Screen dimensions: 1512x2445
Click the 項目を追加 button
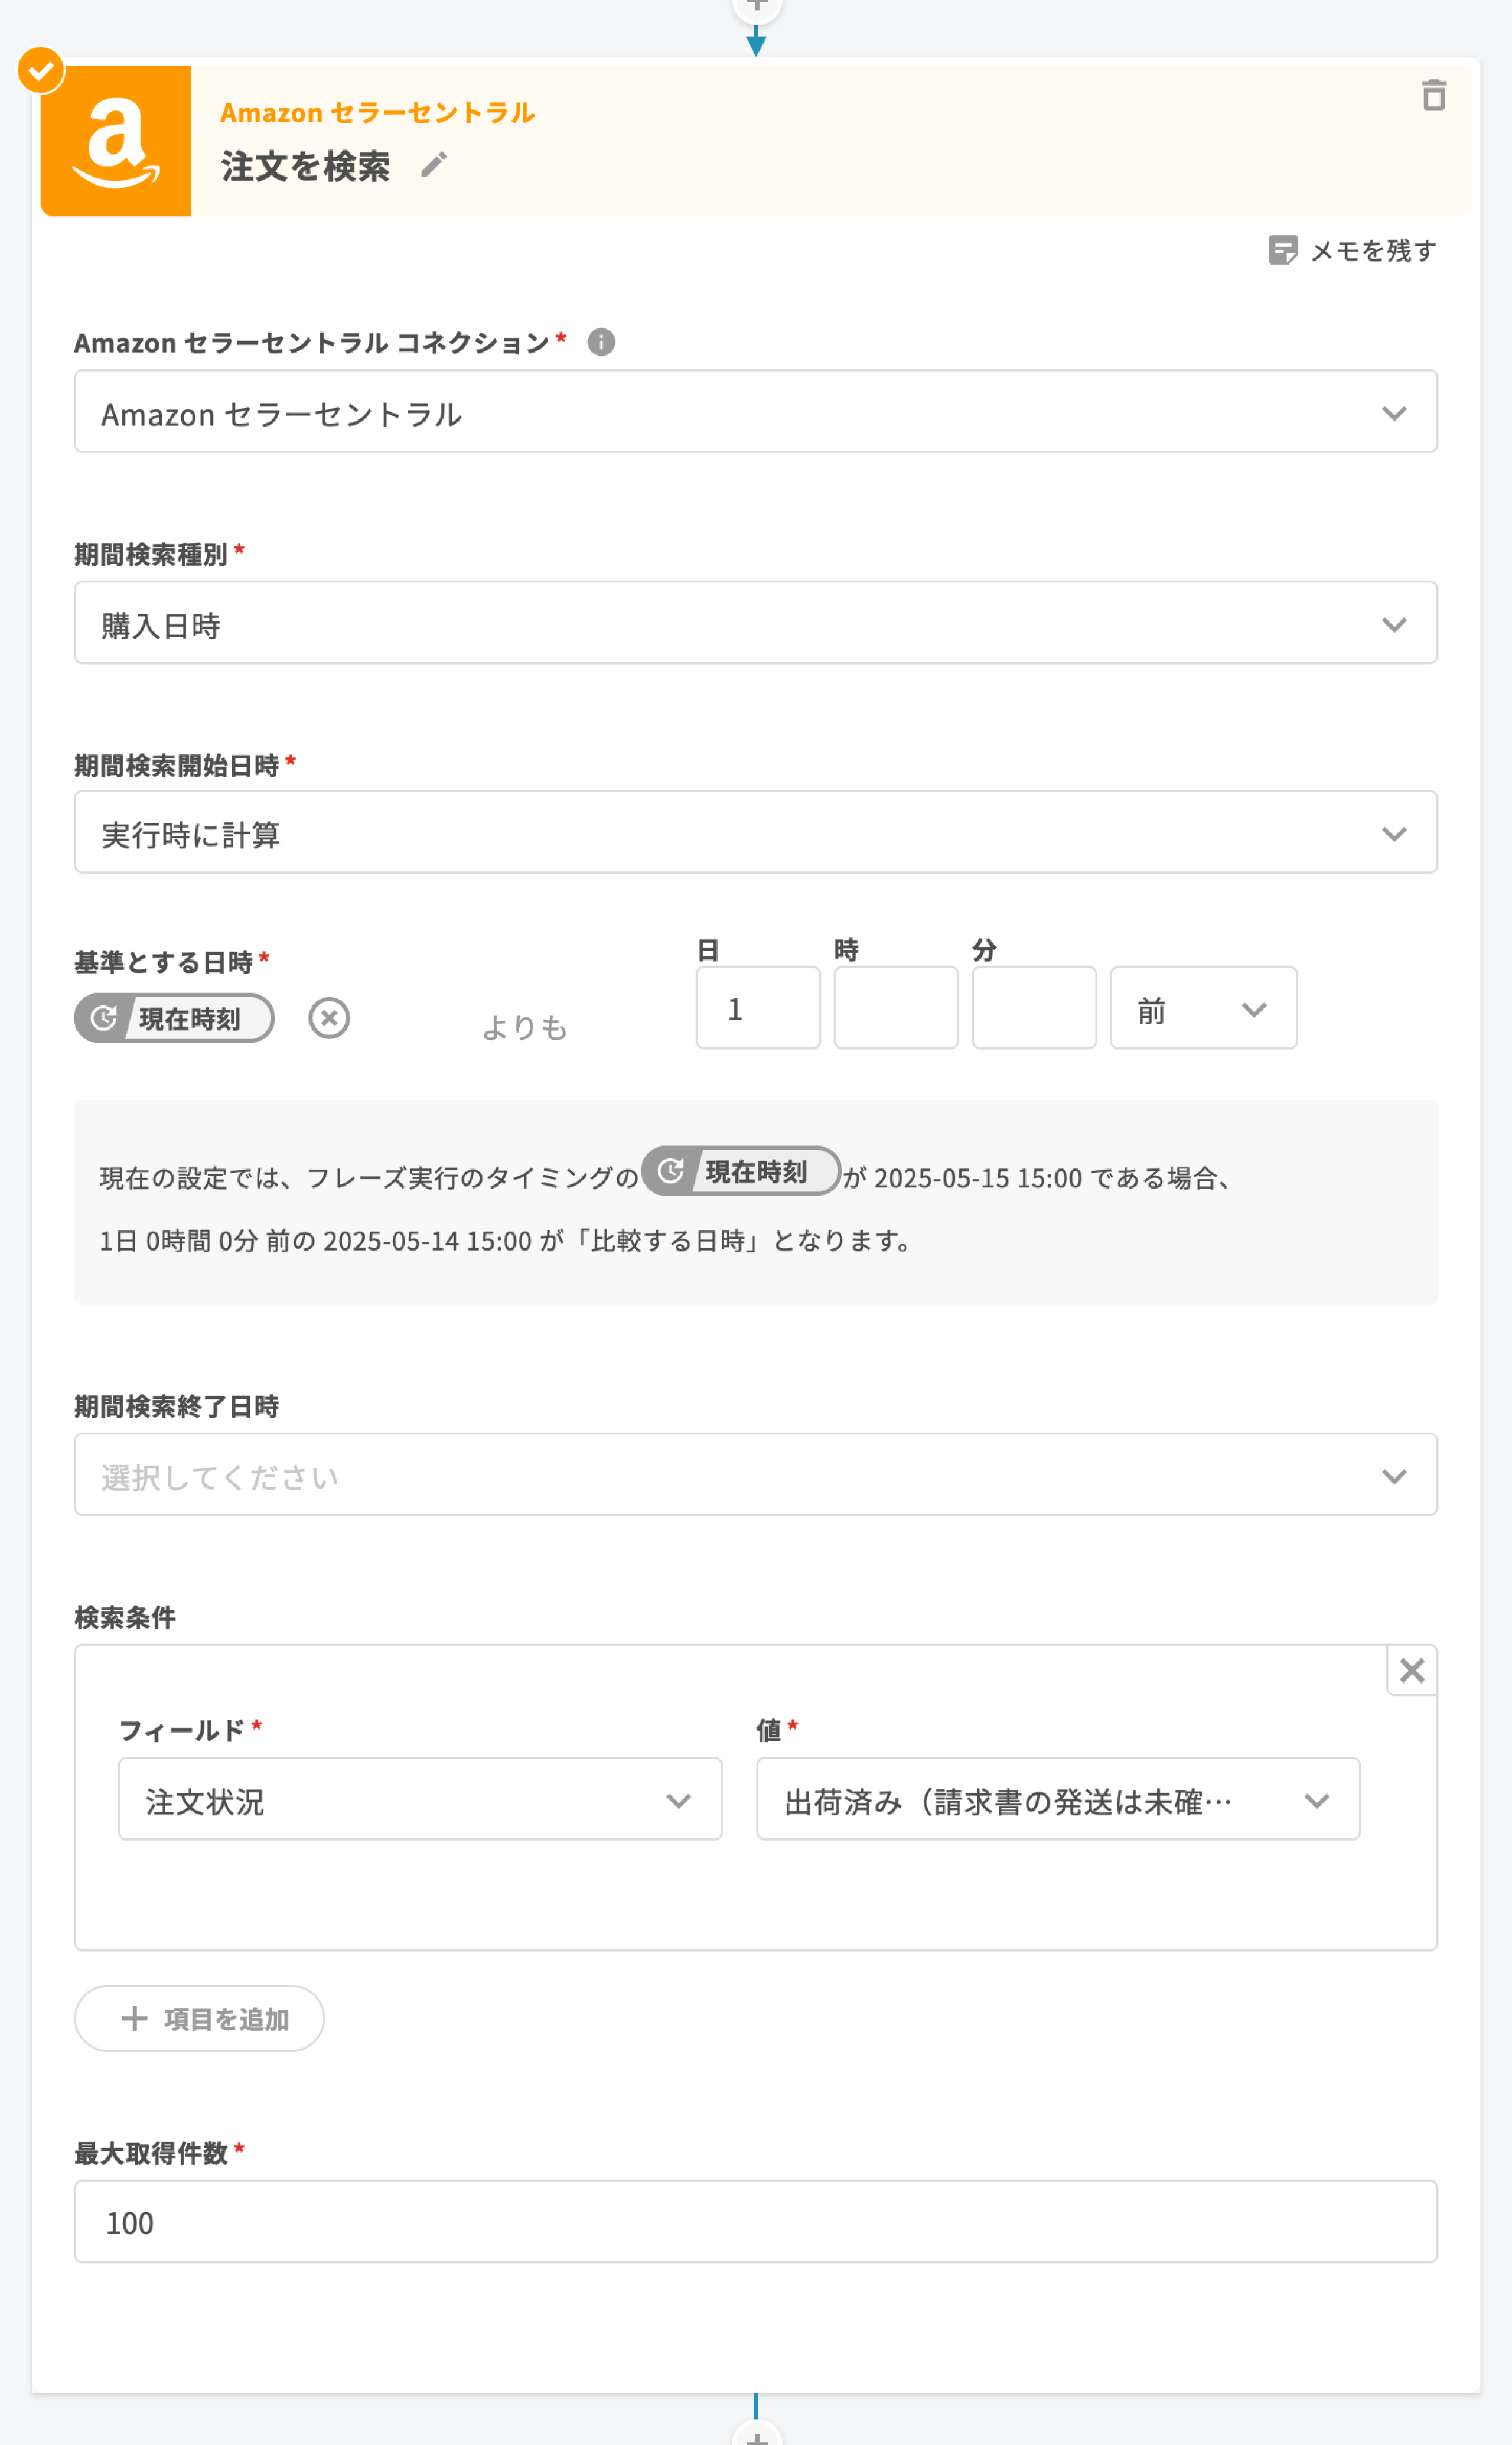click(199, 2018)
